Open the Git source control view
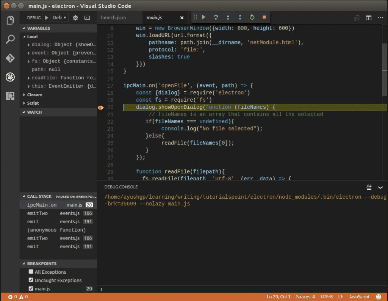 10,58
